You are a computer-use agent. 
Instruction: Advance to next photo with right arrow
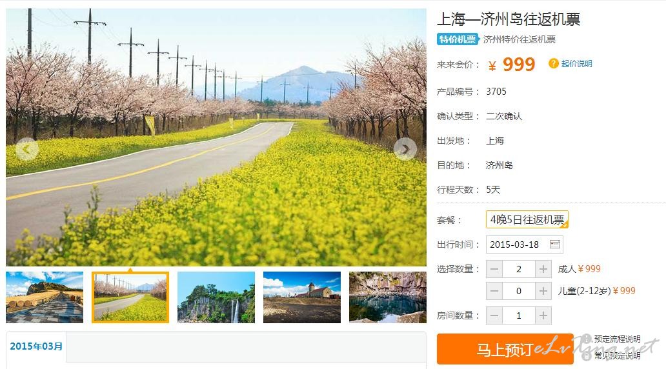coord(405,149)
